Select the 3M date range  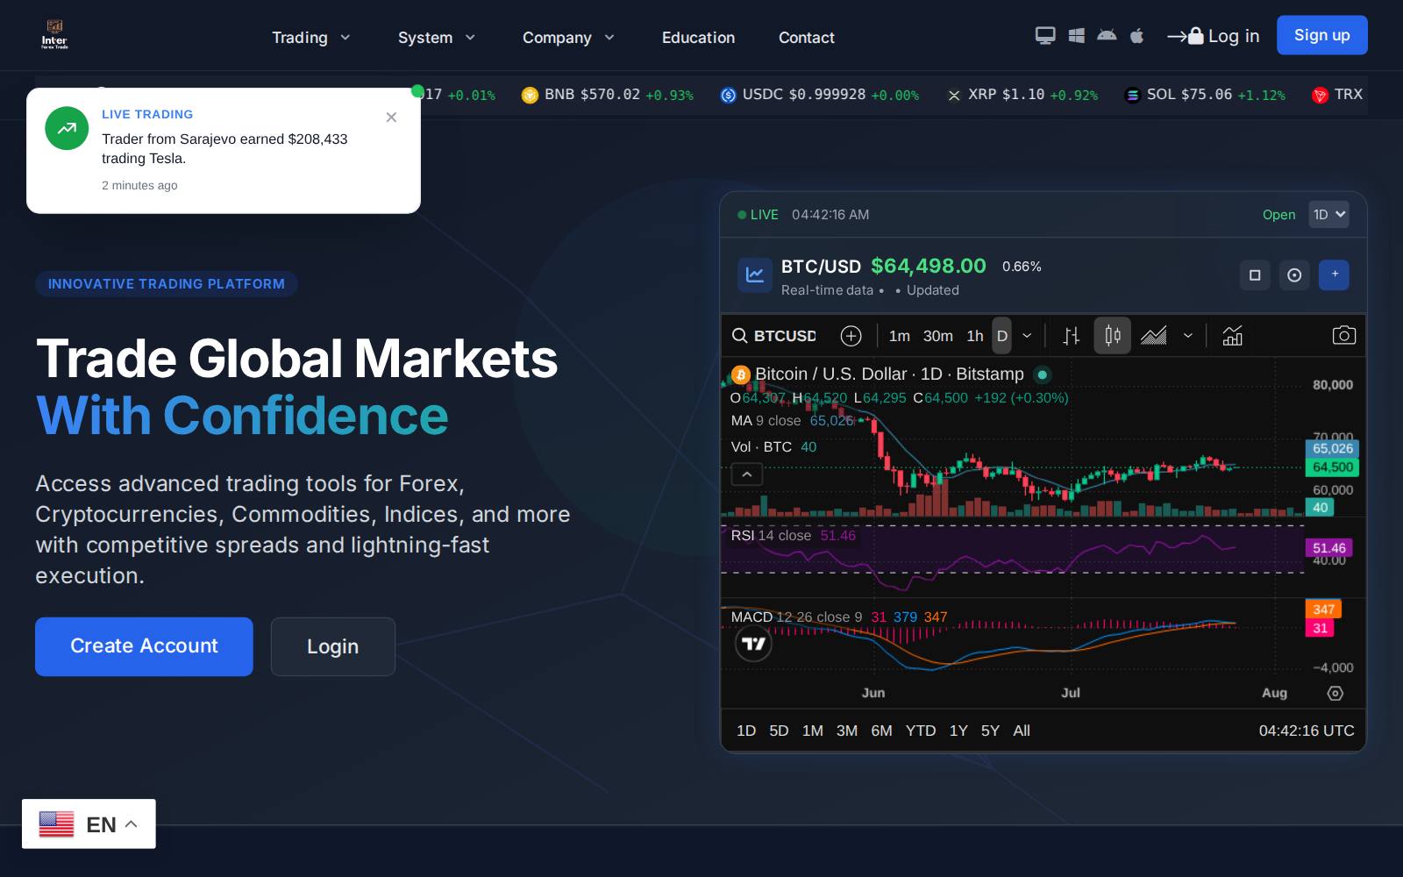pyautogui.click(x=847, y=731)
